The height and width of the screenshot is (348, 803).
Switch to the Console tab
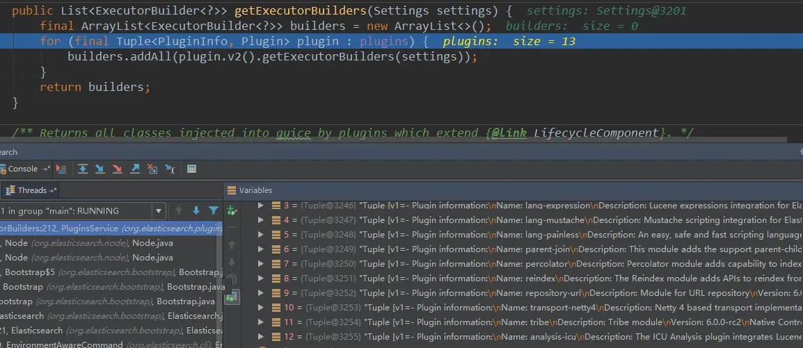click(23, 169)
